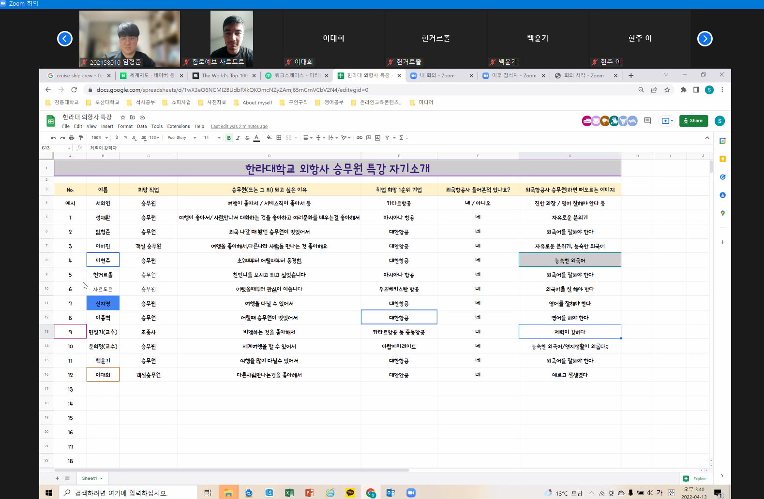Open the zoom level dropdown

[100, 138]
